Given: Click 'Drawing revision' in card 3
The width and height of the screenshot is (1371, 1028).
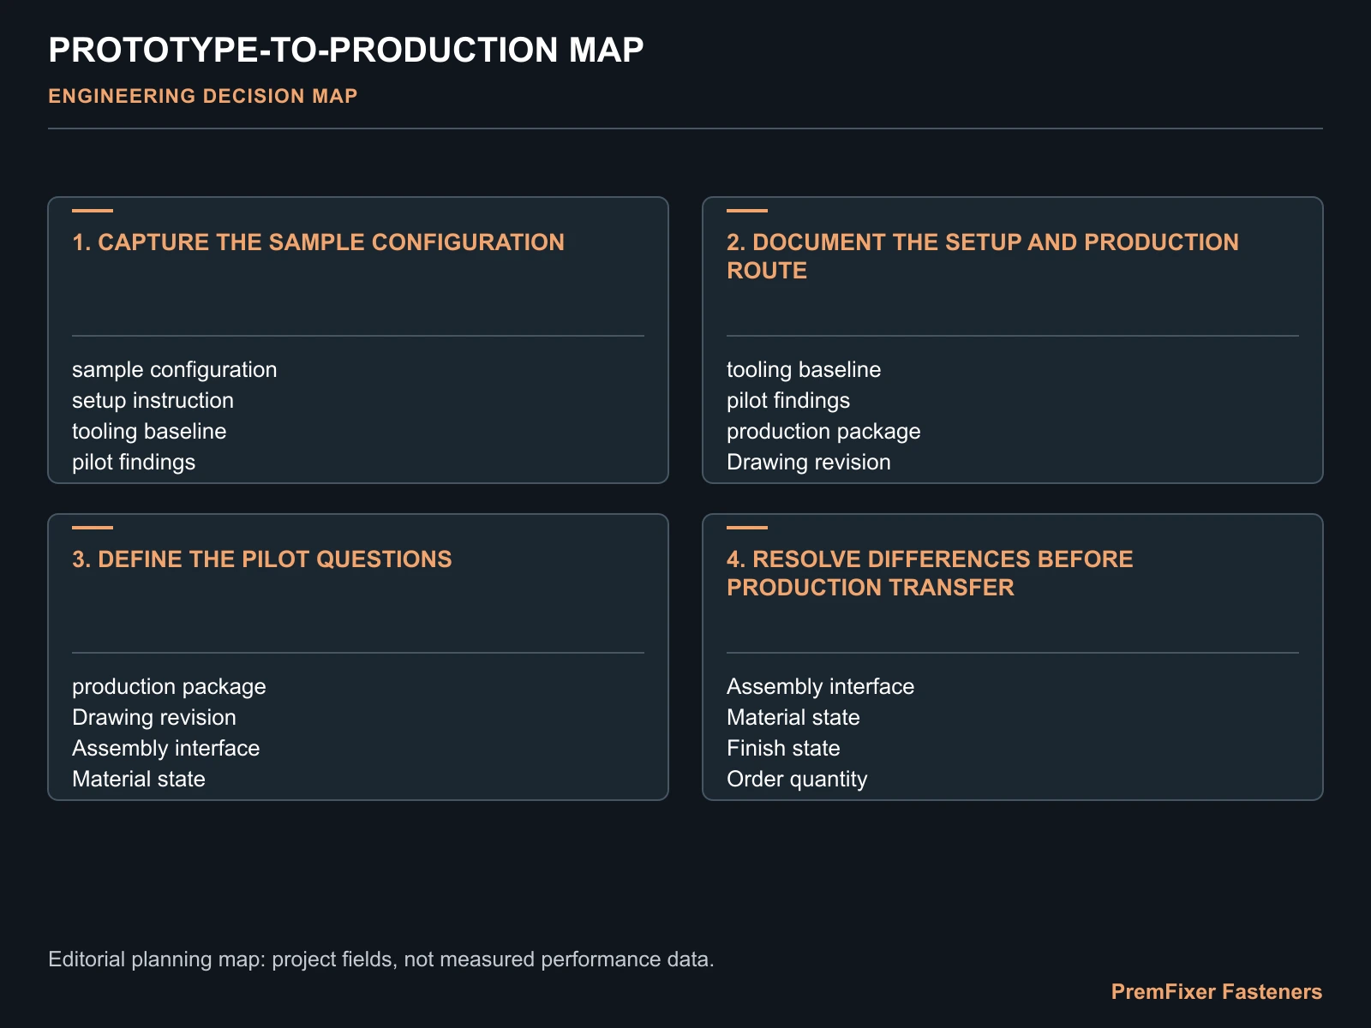Looking at the screenshot, I should coord(154,718).
